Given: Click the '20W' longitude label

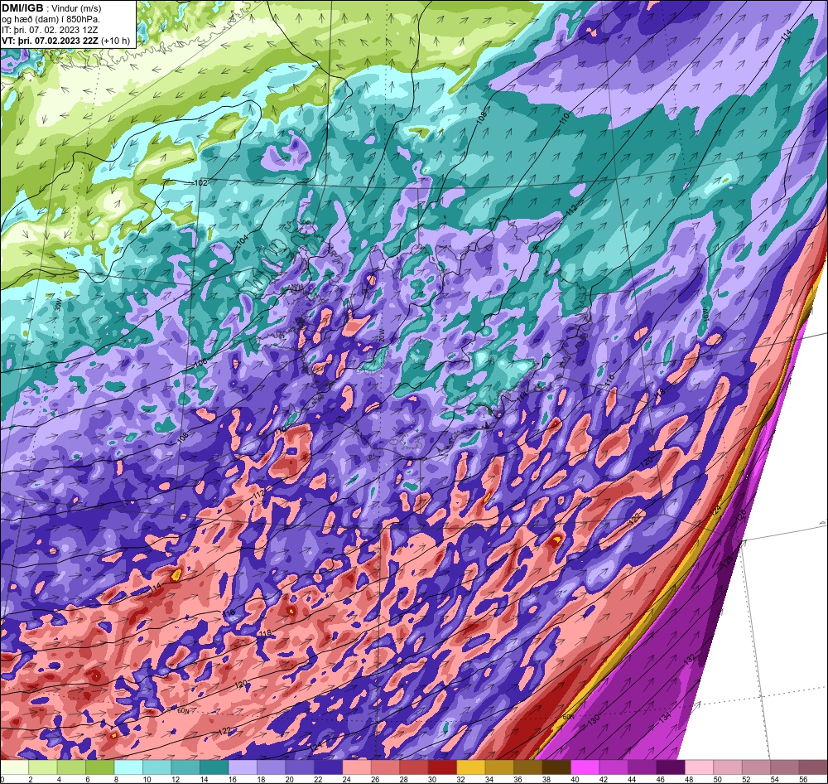Looking at the screenshot, I should click(380, 334).
